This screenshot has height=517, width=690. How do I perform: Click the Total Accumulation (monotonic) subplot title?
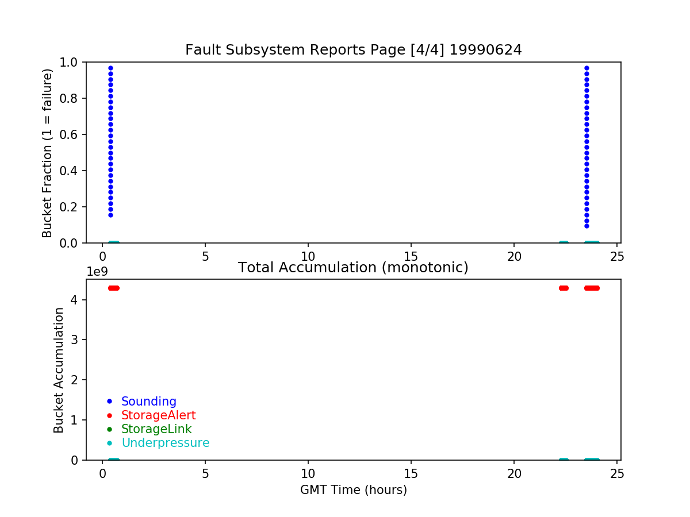[x=353, y=268]
